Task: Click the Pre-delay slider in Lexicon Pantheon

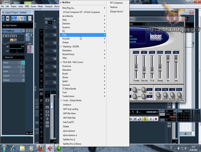Action: pos(136,67)
